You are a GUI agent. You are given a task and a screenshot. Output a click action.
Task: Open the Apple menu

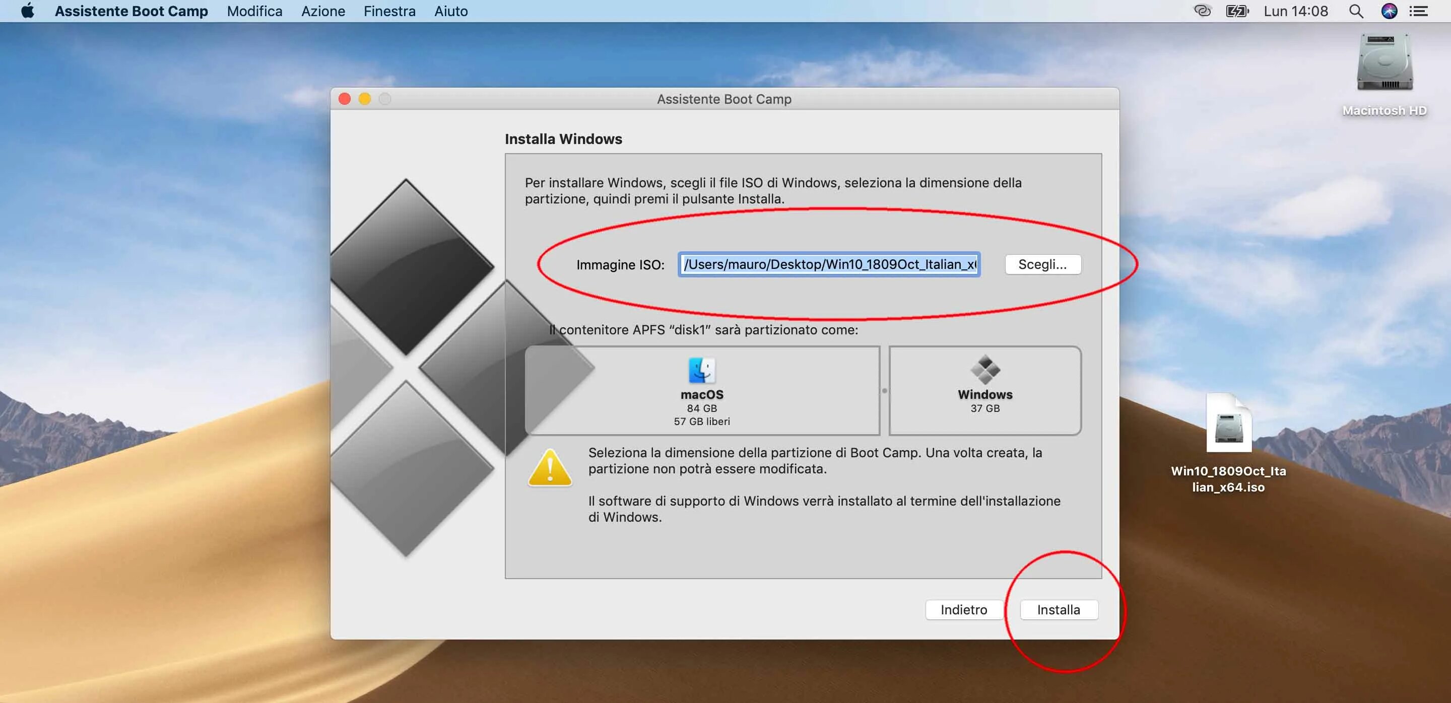pos(27,11)
